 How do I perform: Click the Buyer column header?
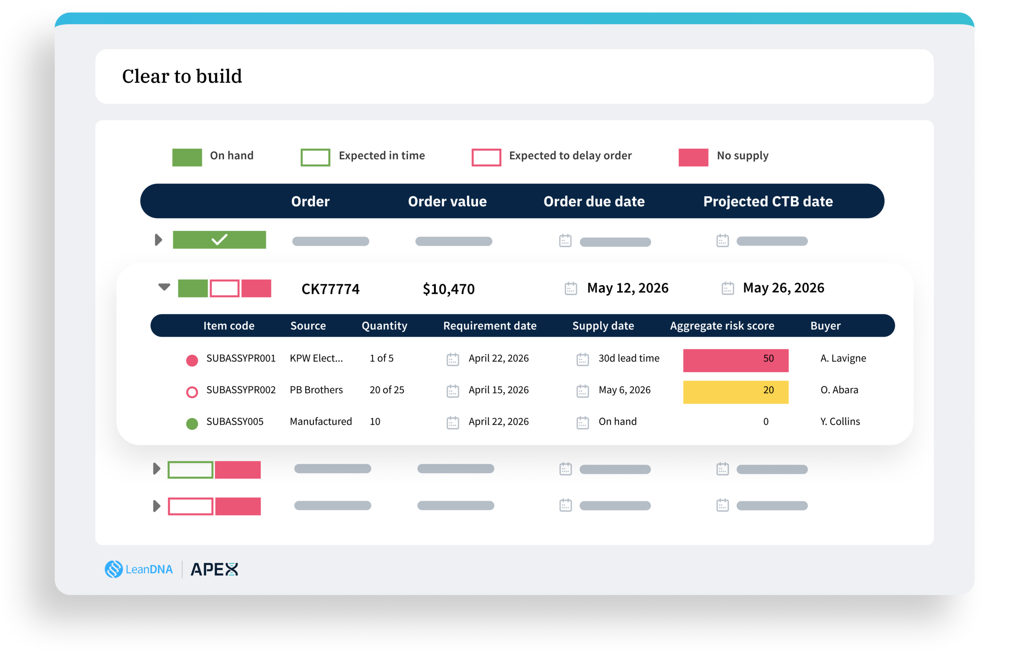pos(826,326)
